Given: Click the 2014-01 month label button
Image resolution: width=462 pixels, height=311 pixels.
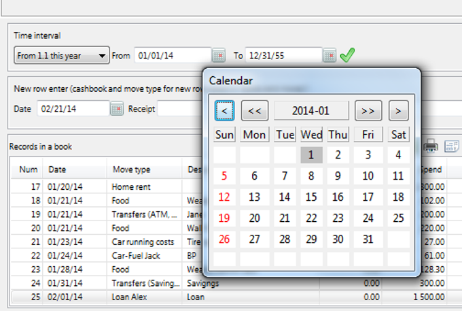Looking at the screenshot, I should pos(311,111).
